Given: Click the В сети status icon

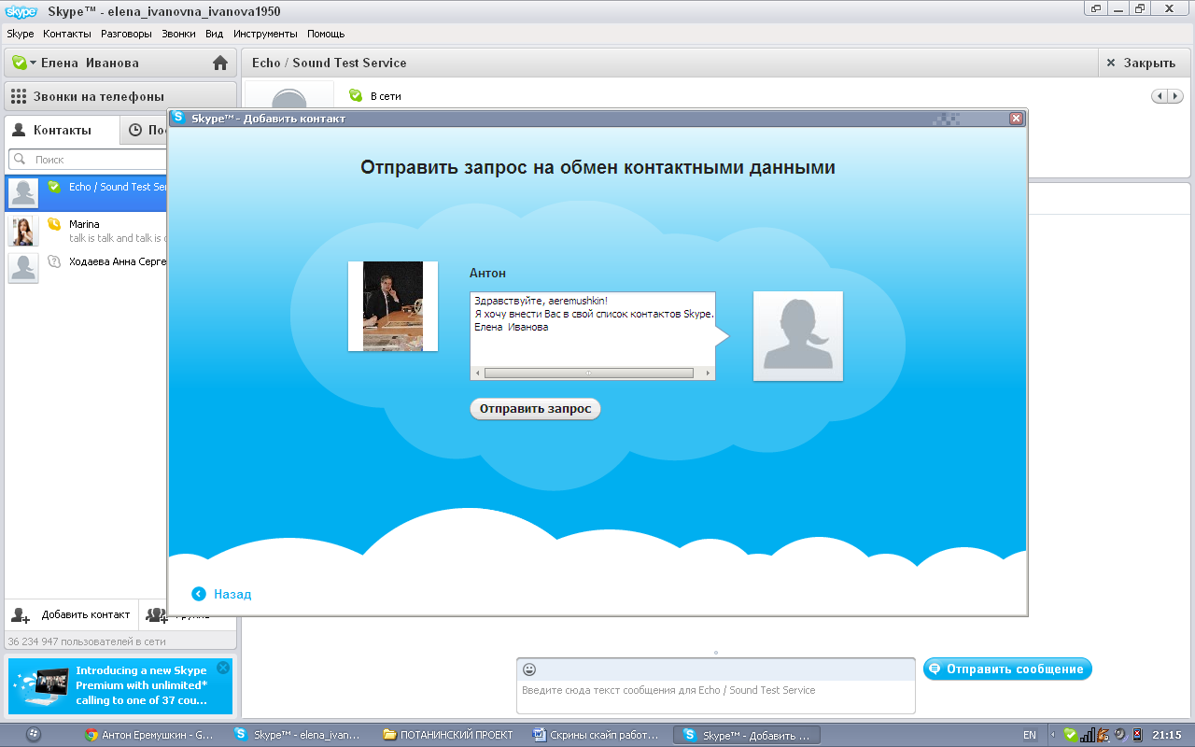Looking at the screenshot, I should [x=355, y=95].
